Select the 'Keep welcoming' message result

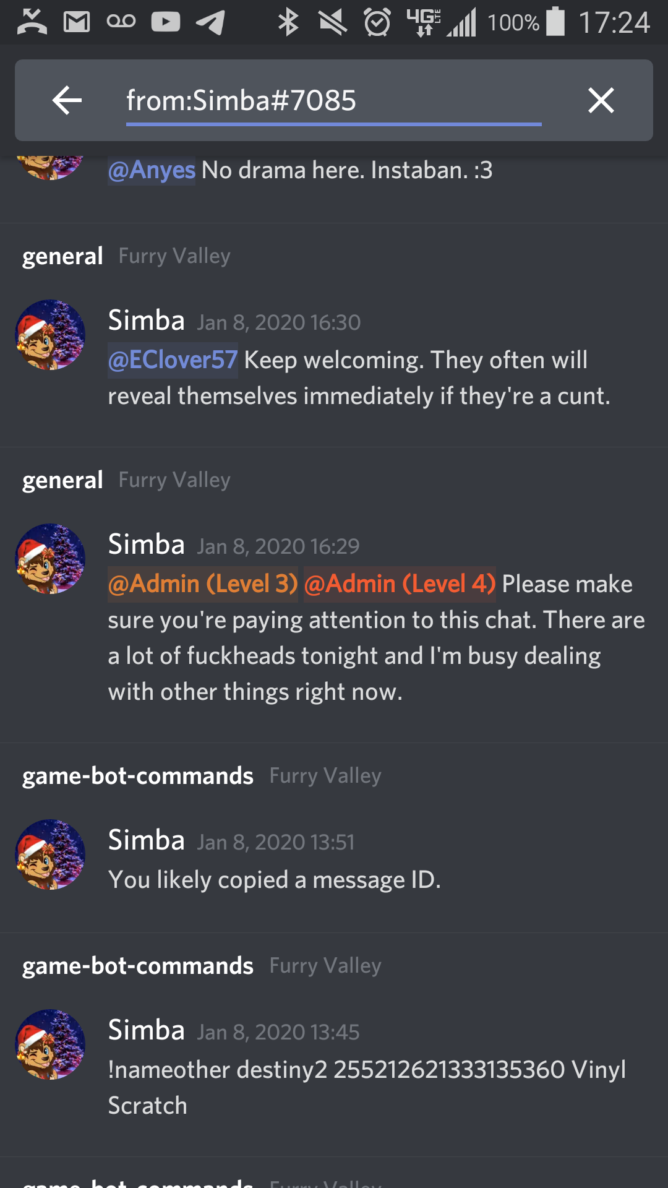pyautogui.click(x=334, y=358)
